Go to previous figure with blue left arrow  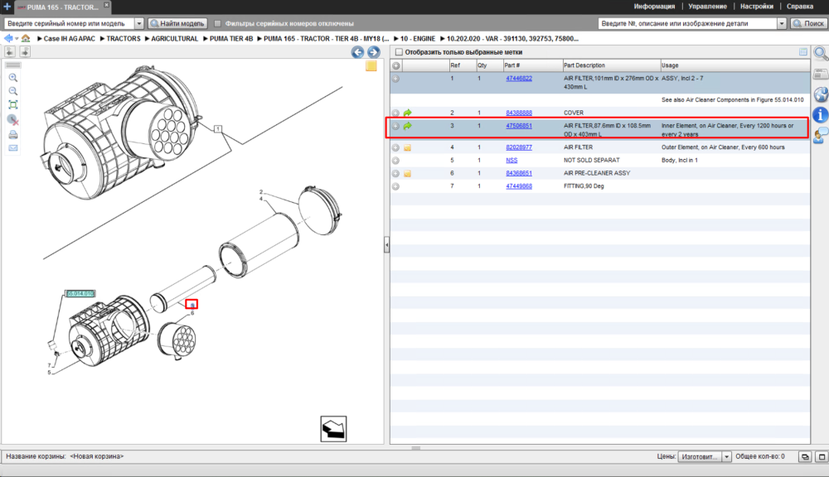(357, 52)
